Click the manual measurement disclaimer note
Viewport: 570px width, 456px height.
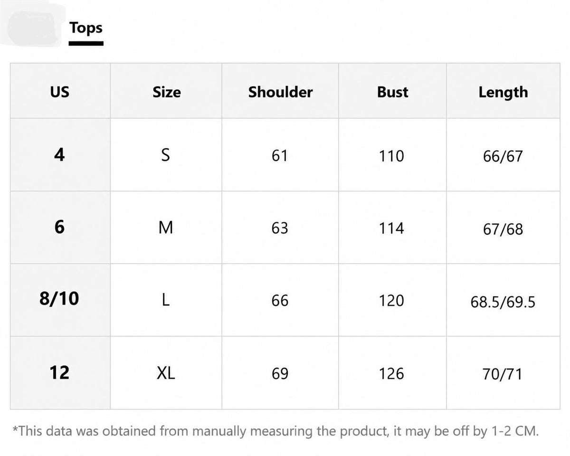coord(275,431)
